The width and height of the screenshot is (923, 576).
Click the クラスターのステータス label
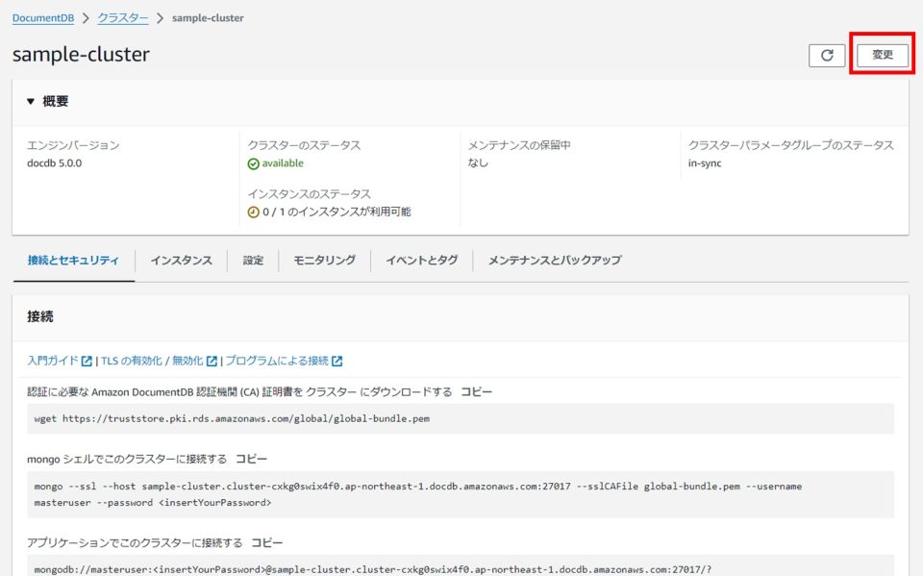click(304, 145)
